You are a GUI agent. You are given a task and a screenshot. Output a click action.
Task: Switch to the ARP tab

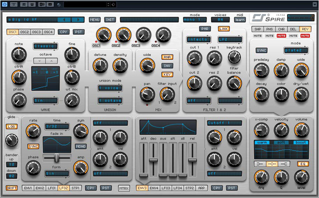tap(201, 188)
